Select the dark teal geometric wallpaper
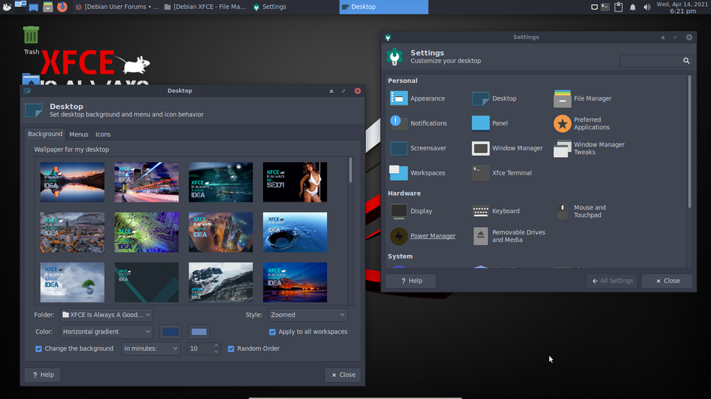711x399 pixels. (x=147, y=283)
